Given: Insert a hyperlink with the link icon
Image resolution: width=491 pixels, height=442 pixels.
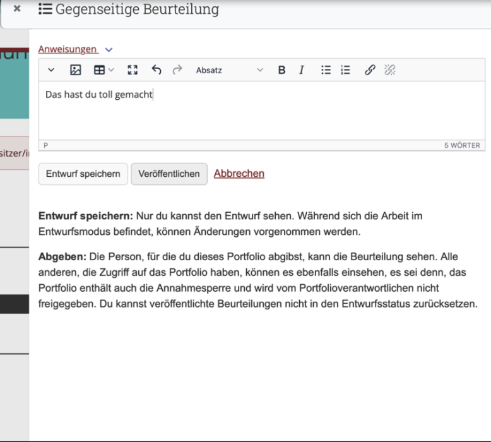Looking at the screenshot, I should click(370, 70).
